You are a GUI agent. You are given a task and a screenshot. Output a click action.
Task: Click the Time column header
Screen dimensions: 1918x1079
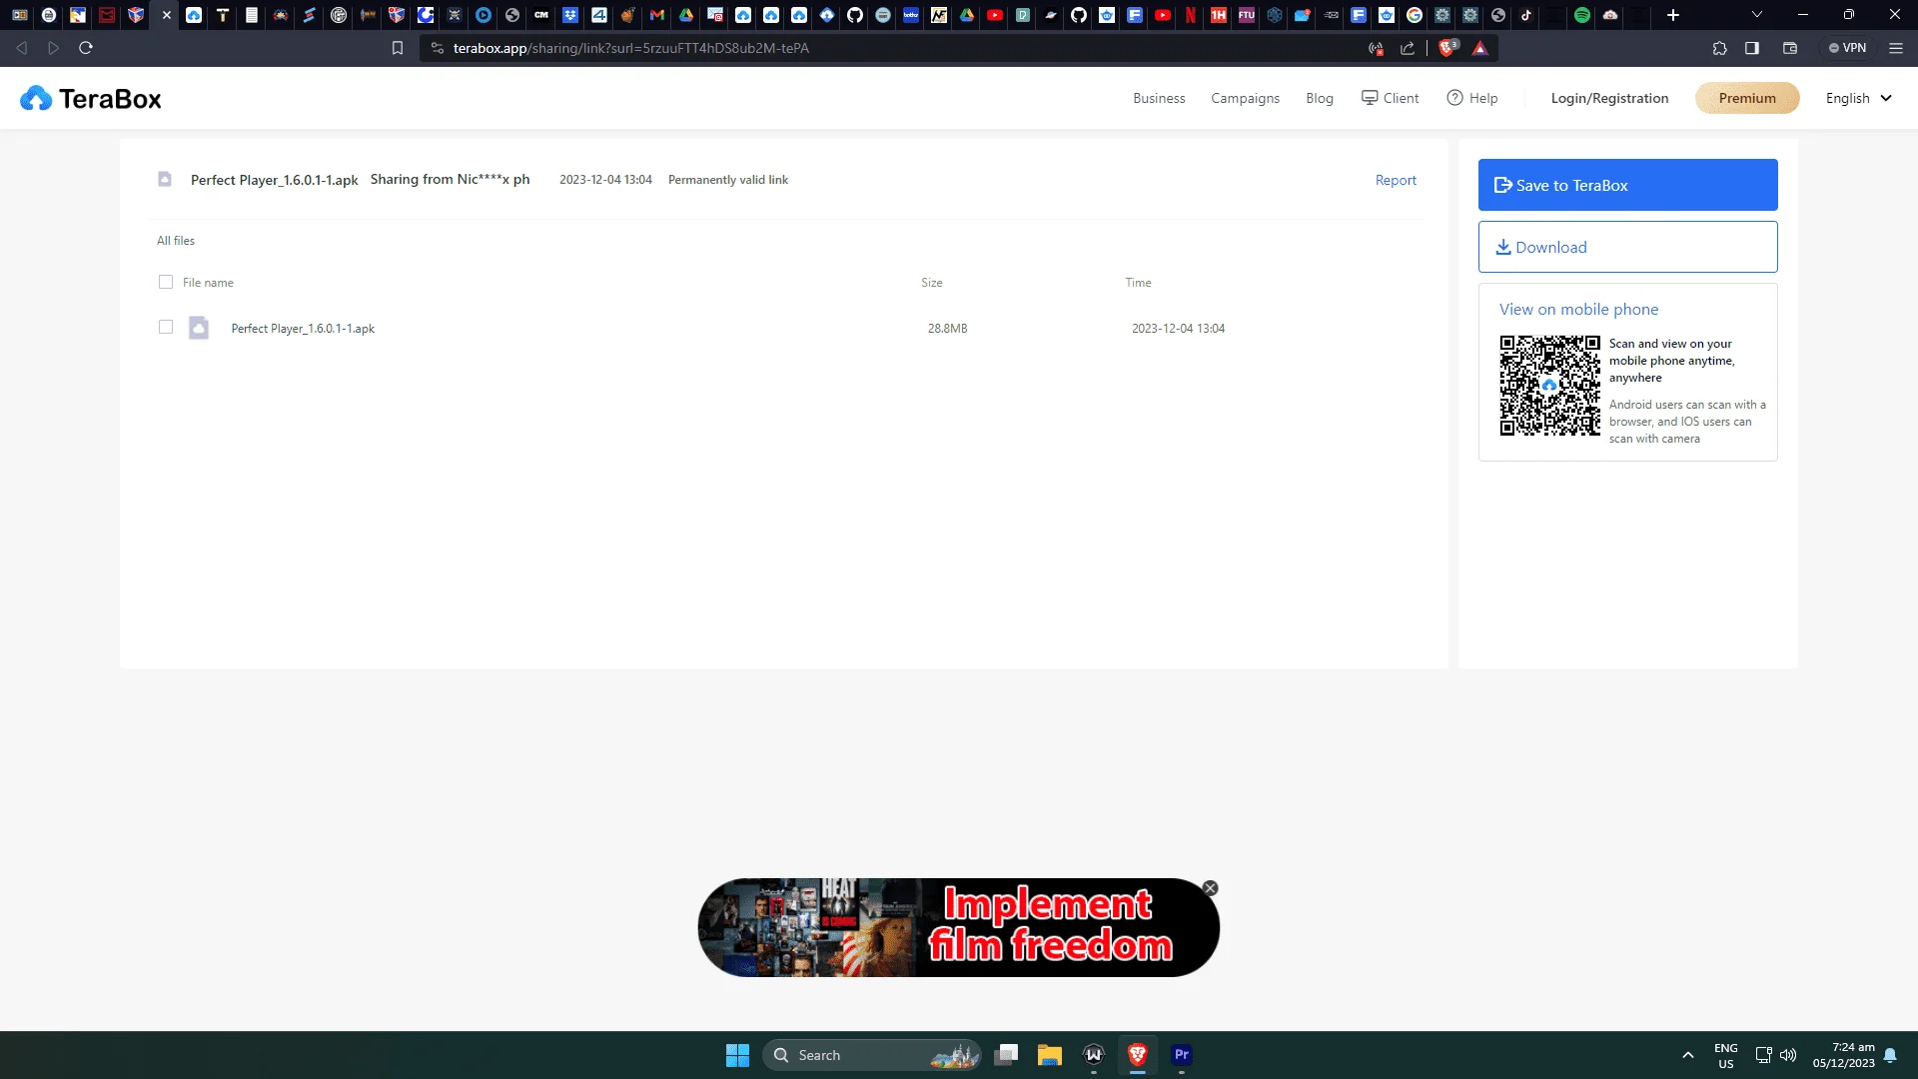1138,283
